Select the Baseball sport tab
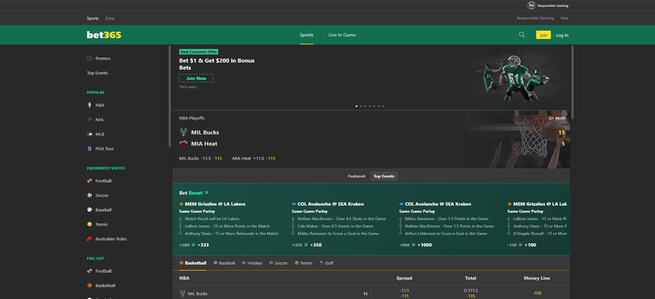The image size is (655, 299). click(224, 263)
